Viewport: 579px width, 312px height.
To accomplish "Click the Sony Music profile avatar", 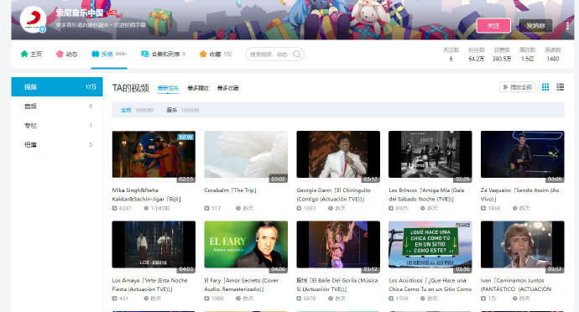I will [33, 19].
